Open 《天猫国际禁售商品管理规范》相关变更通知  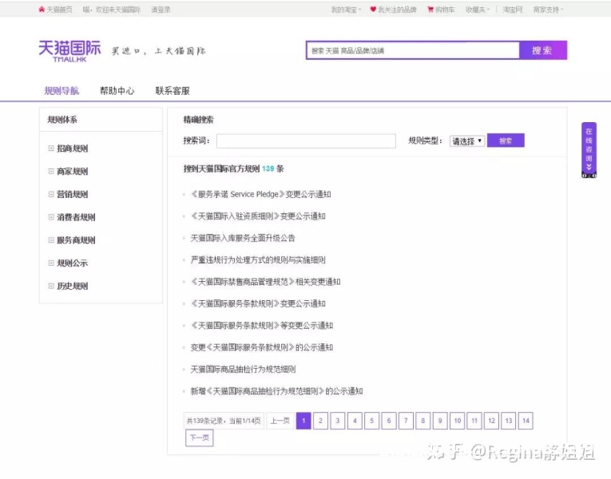click(265, 282)
